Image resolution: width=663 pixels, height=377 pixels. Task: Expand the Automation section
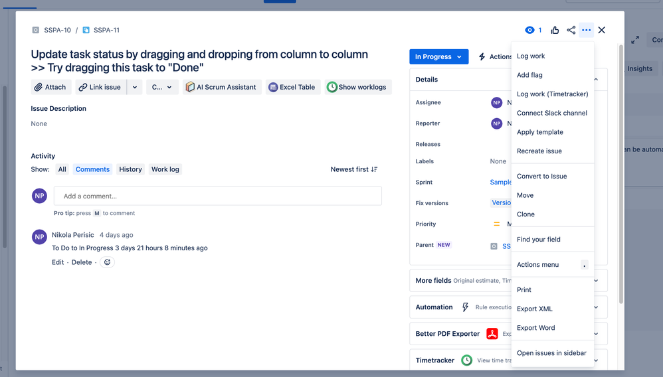[596, 307]
